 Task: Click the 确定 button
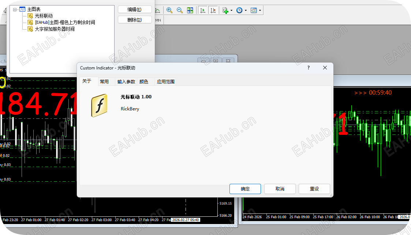(x=245, y=189)
